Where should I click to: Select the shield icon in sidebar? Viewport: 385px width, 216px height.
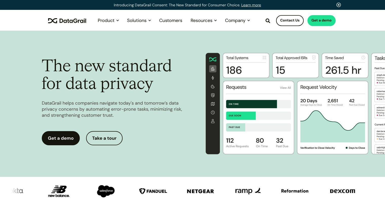213,95
